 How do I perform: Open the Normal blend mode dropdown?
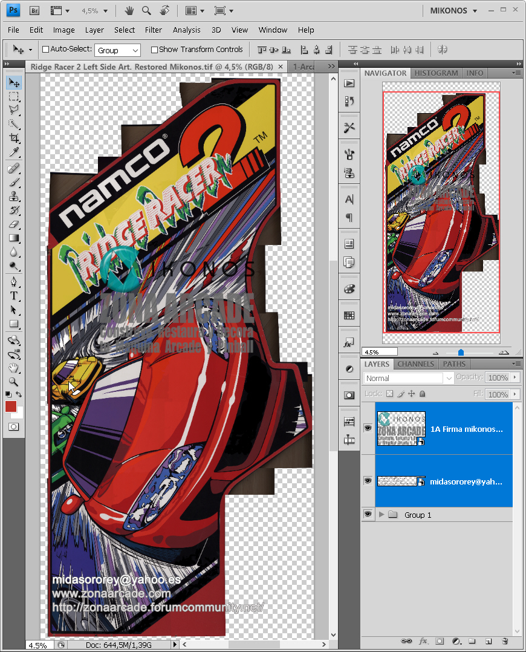coord(408,378)
